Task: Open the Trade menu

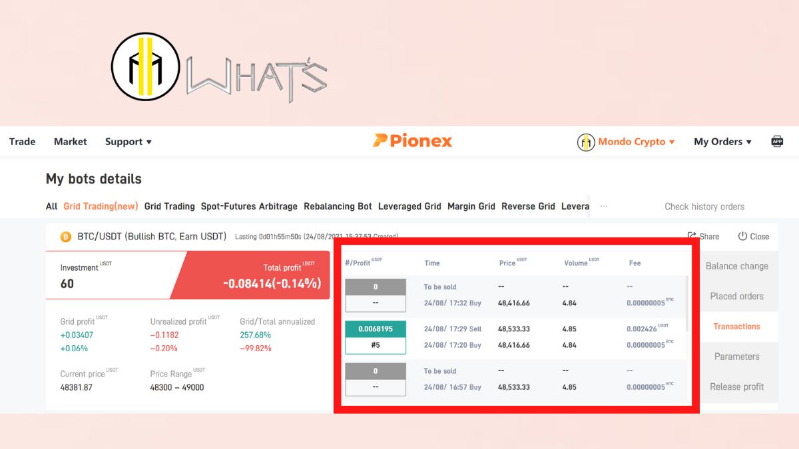Action: (x=22, y=142)
